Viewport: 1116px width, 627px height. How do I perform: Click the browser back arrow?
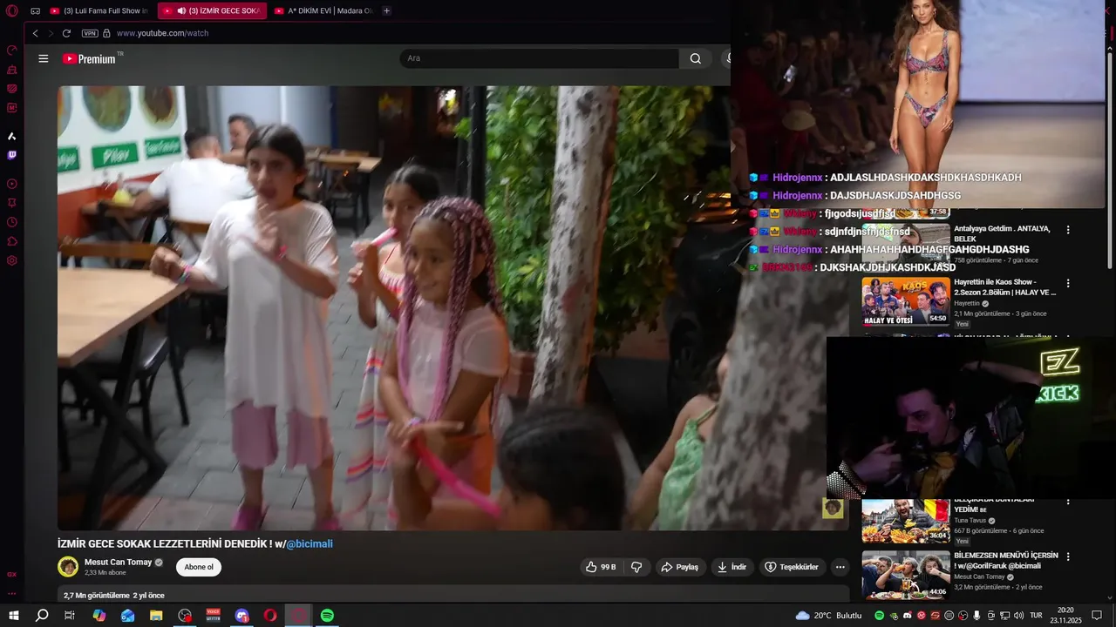tap(36, 33)
